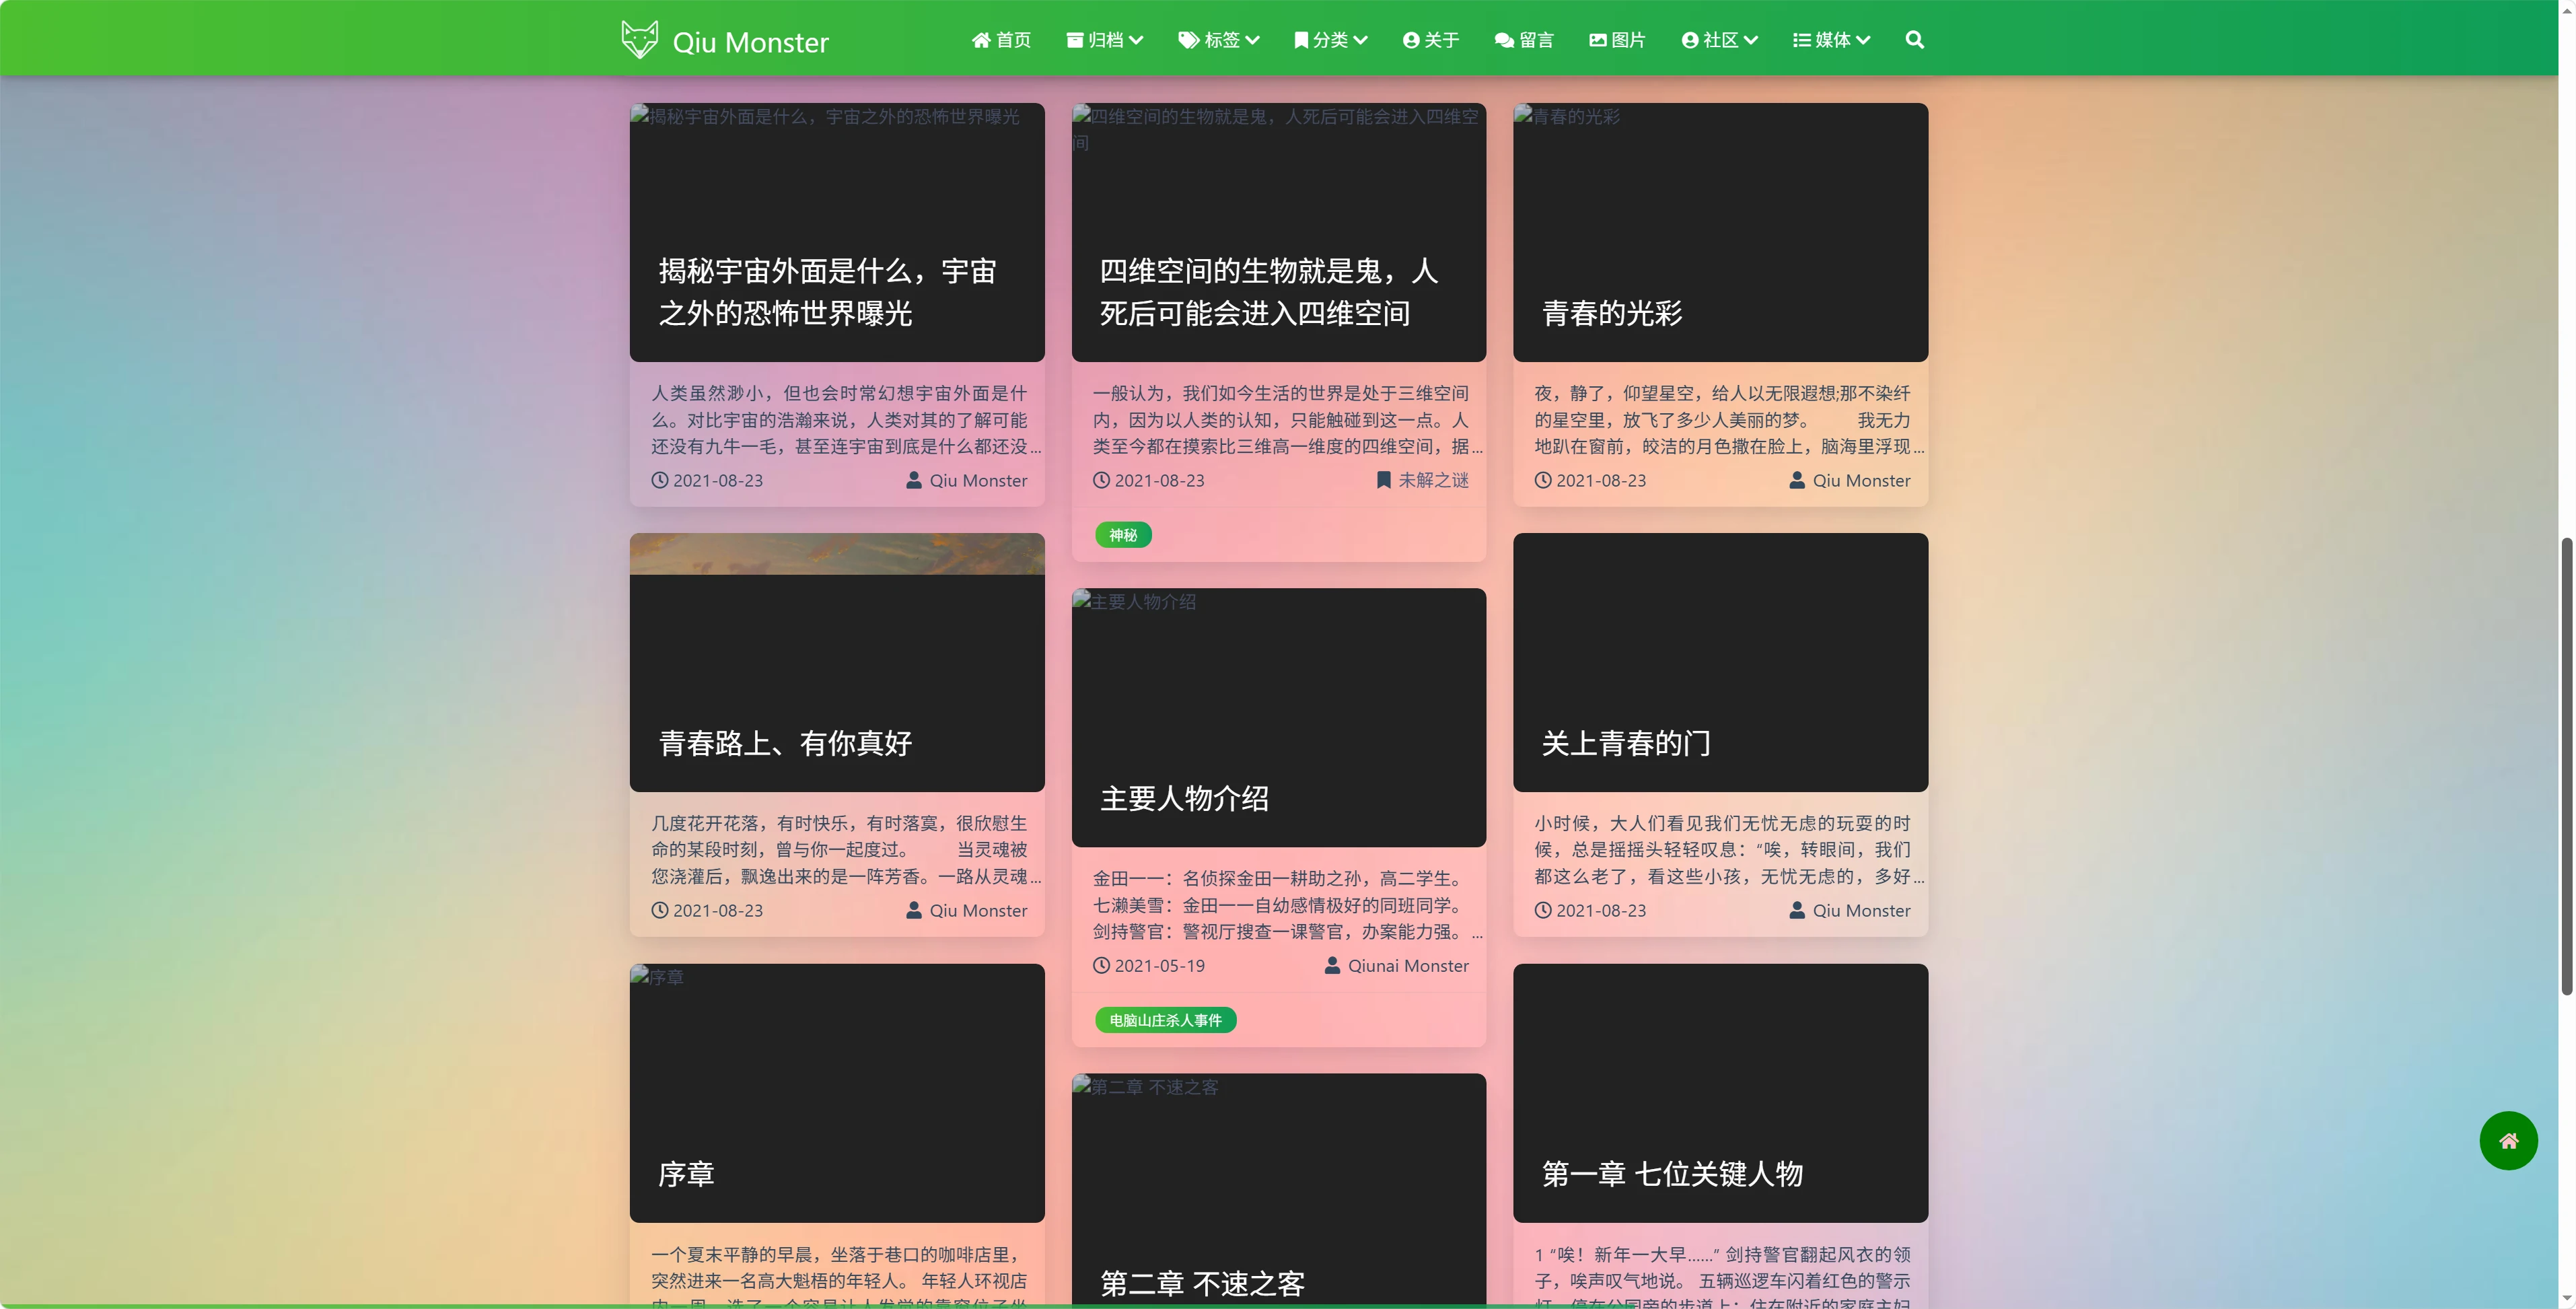This screenshot has width=2576, height=1309.
Task: Click the clock icon on 青春的光彩 card
Action: 1543,480
